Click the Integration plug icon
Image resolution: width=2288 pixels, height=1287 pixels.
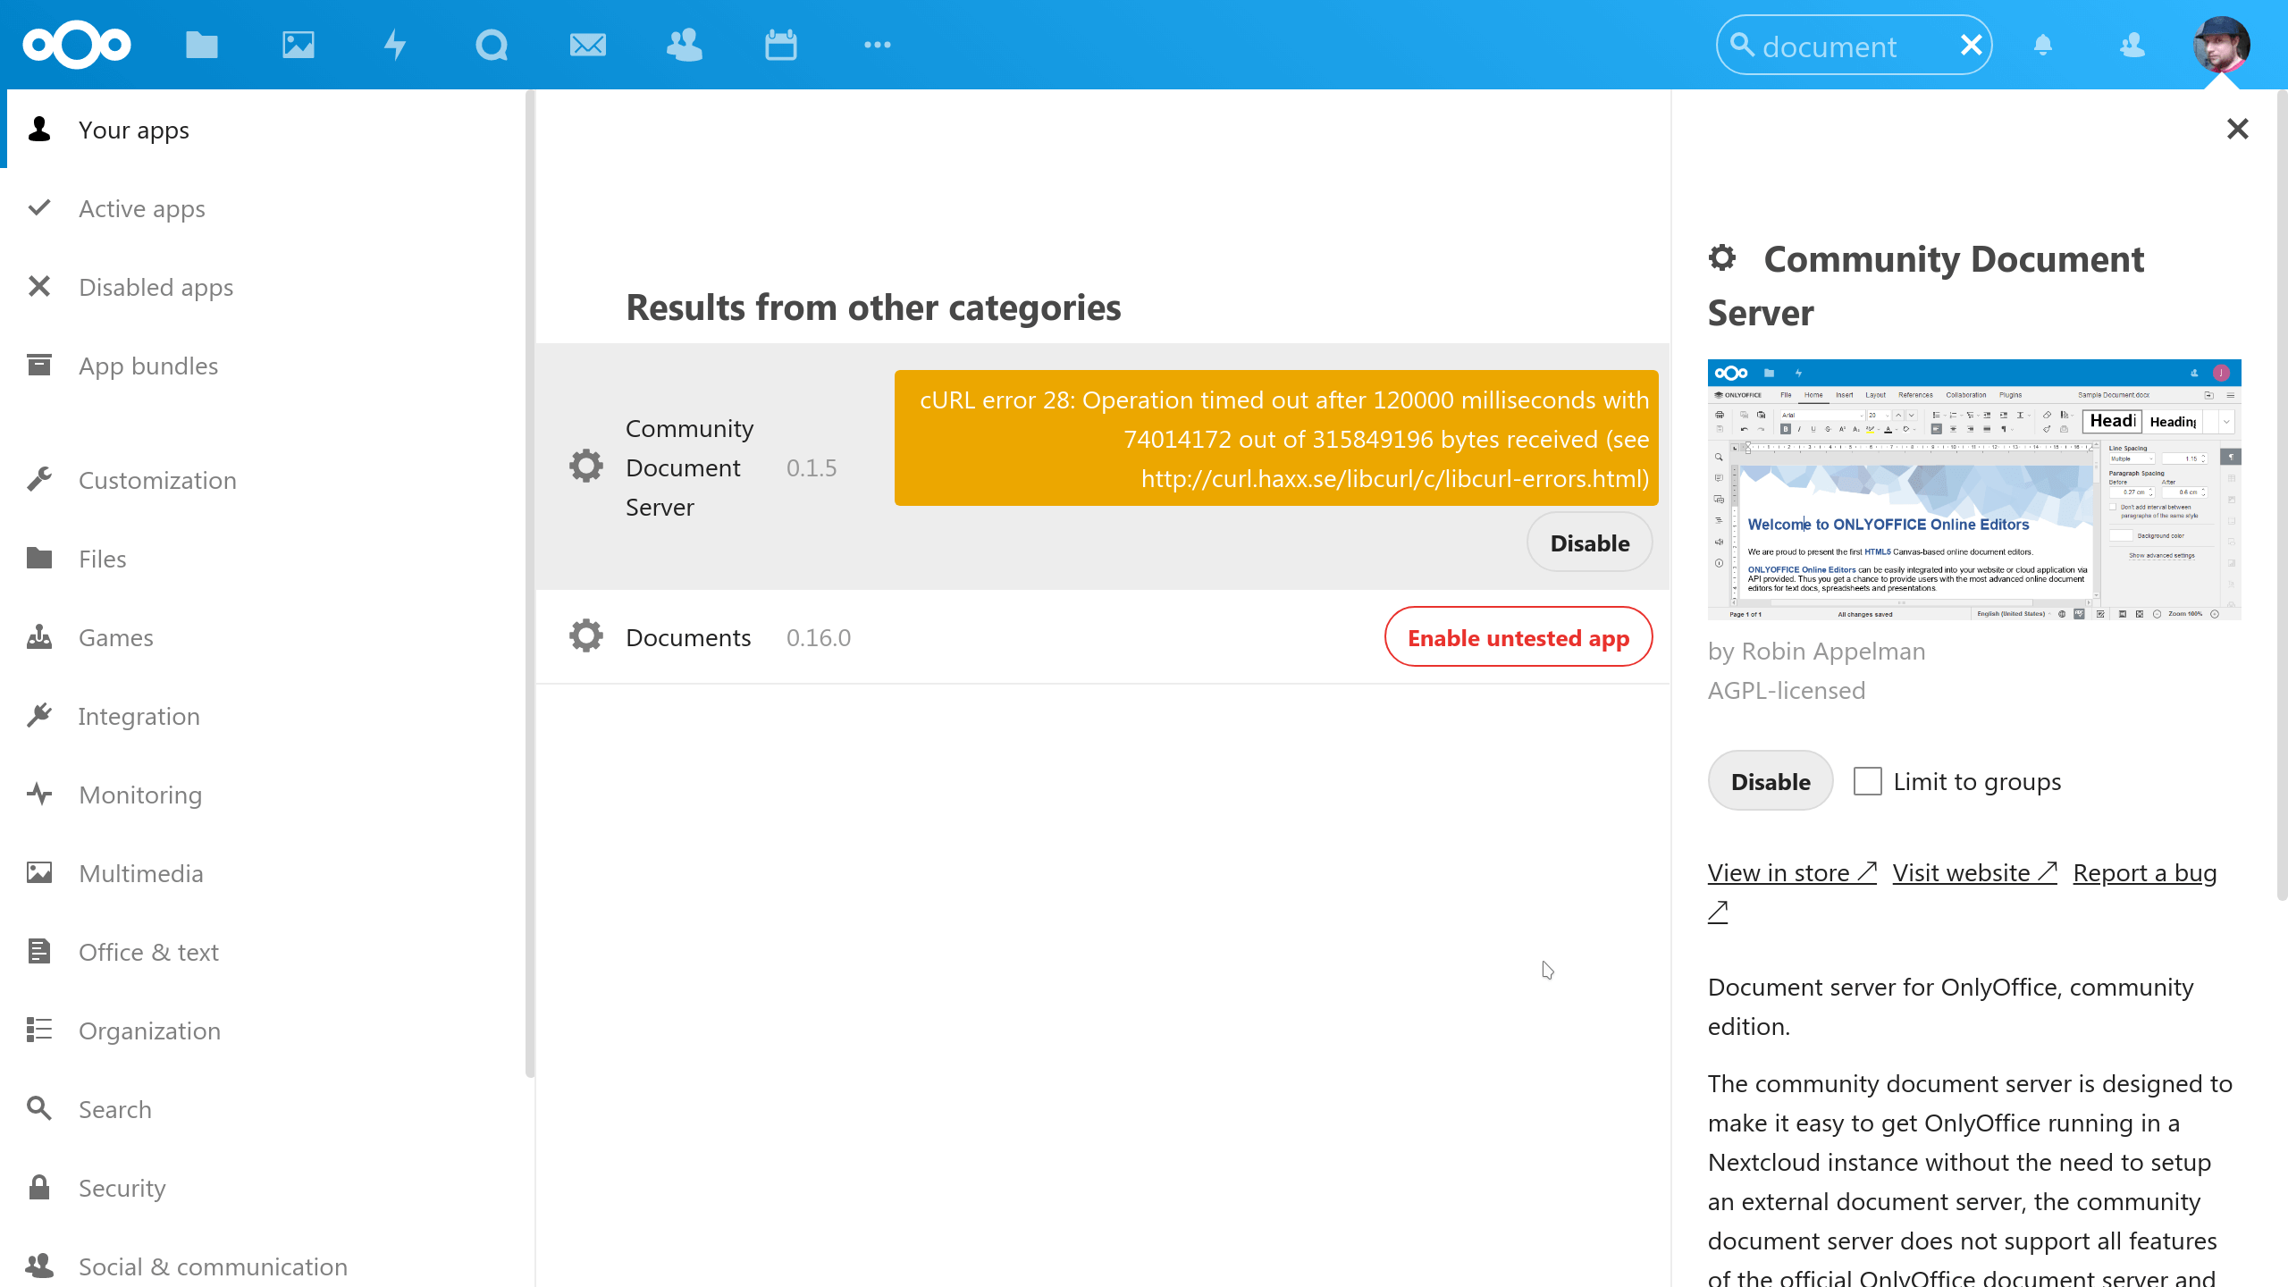pyautogui.click(x=39, y=716)
